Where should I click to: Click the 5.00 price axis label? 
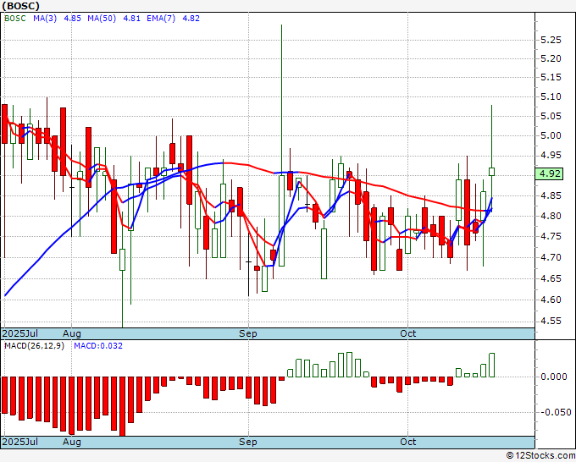point(551,135)
